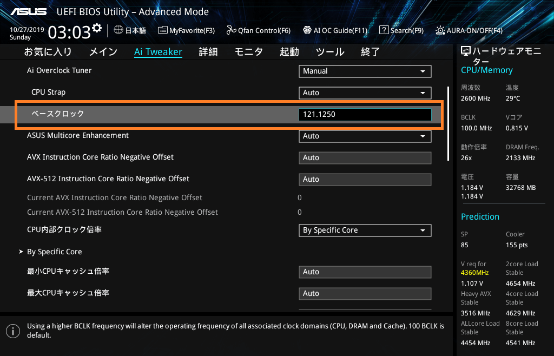Click CPU/Memory heading in hardware monitor
The image size is (554, 356).
486,70
